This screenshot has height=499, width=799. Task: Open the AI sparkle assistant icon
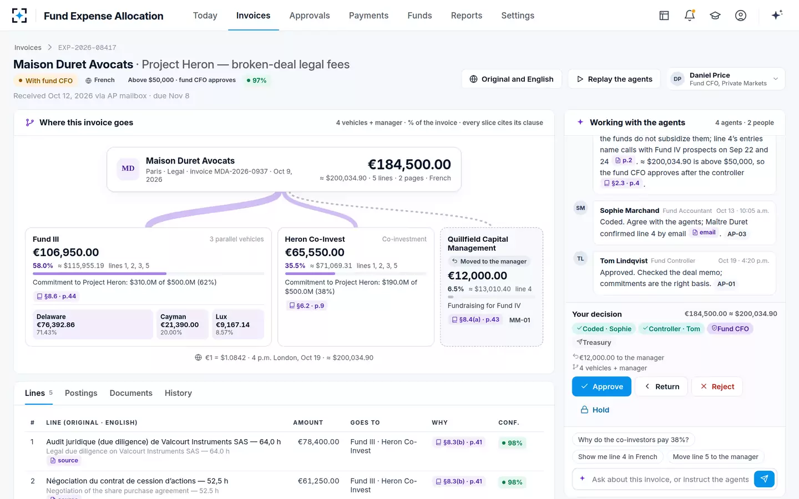777,15
